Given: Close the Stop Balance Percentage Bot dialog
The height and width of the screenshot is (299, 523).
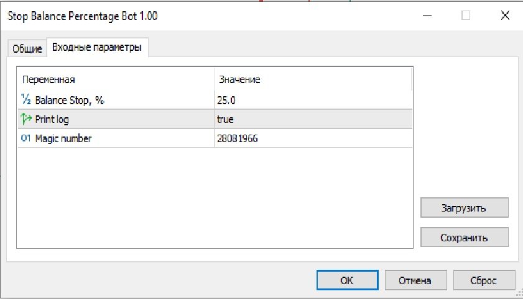Looking at the screenshot, I should tap(504, 16).
